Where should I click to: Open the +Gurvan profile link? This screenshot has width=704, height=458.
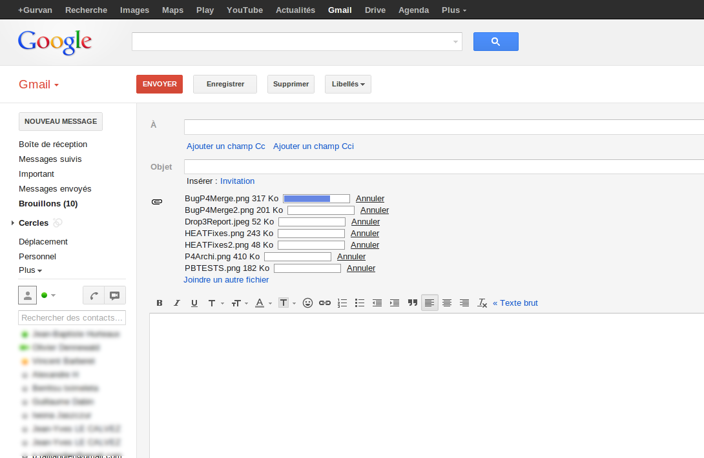[35, 10]
